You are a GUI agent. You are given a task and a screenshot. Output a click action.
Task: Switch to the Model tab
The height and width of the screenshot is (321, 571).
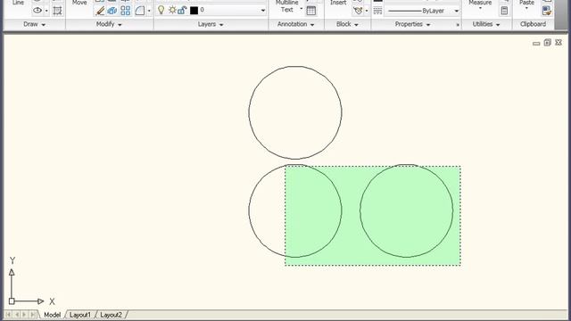point(52,315)
